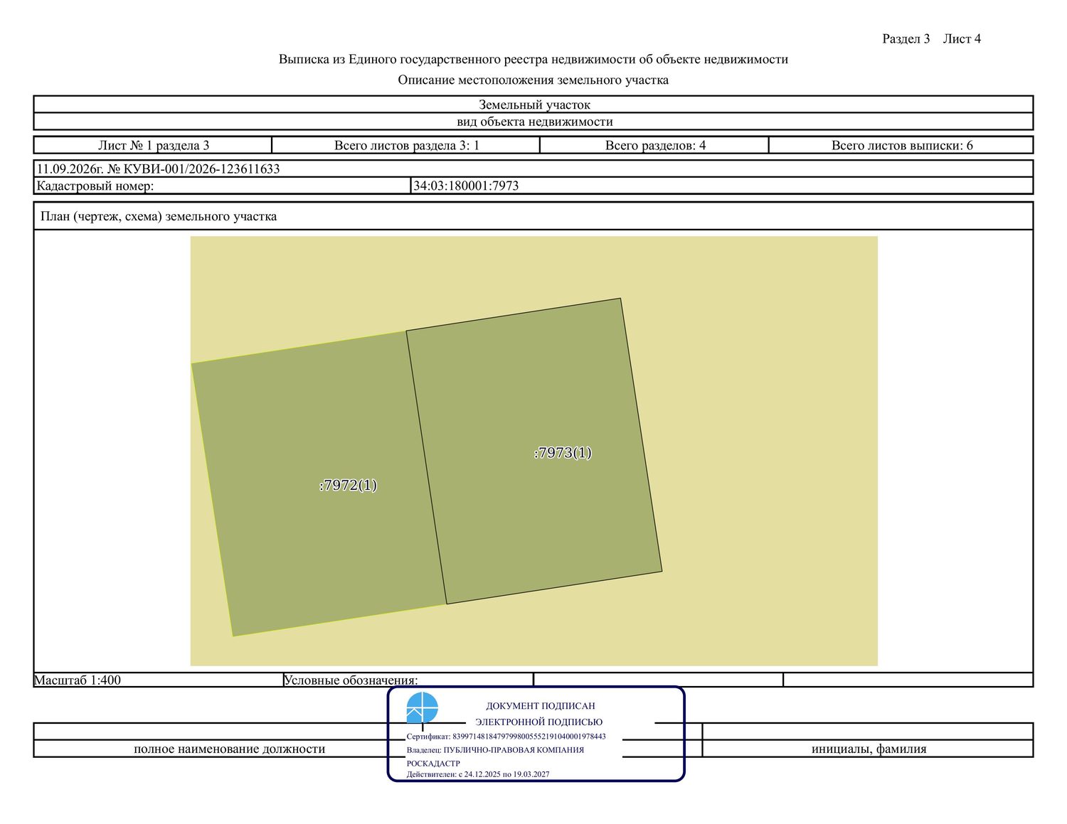
Task: Click 'Раздел 3' in the page header
Action: (906, 38)
